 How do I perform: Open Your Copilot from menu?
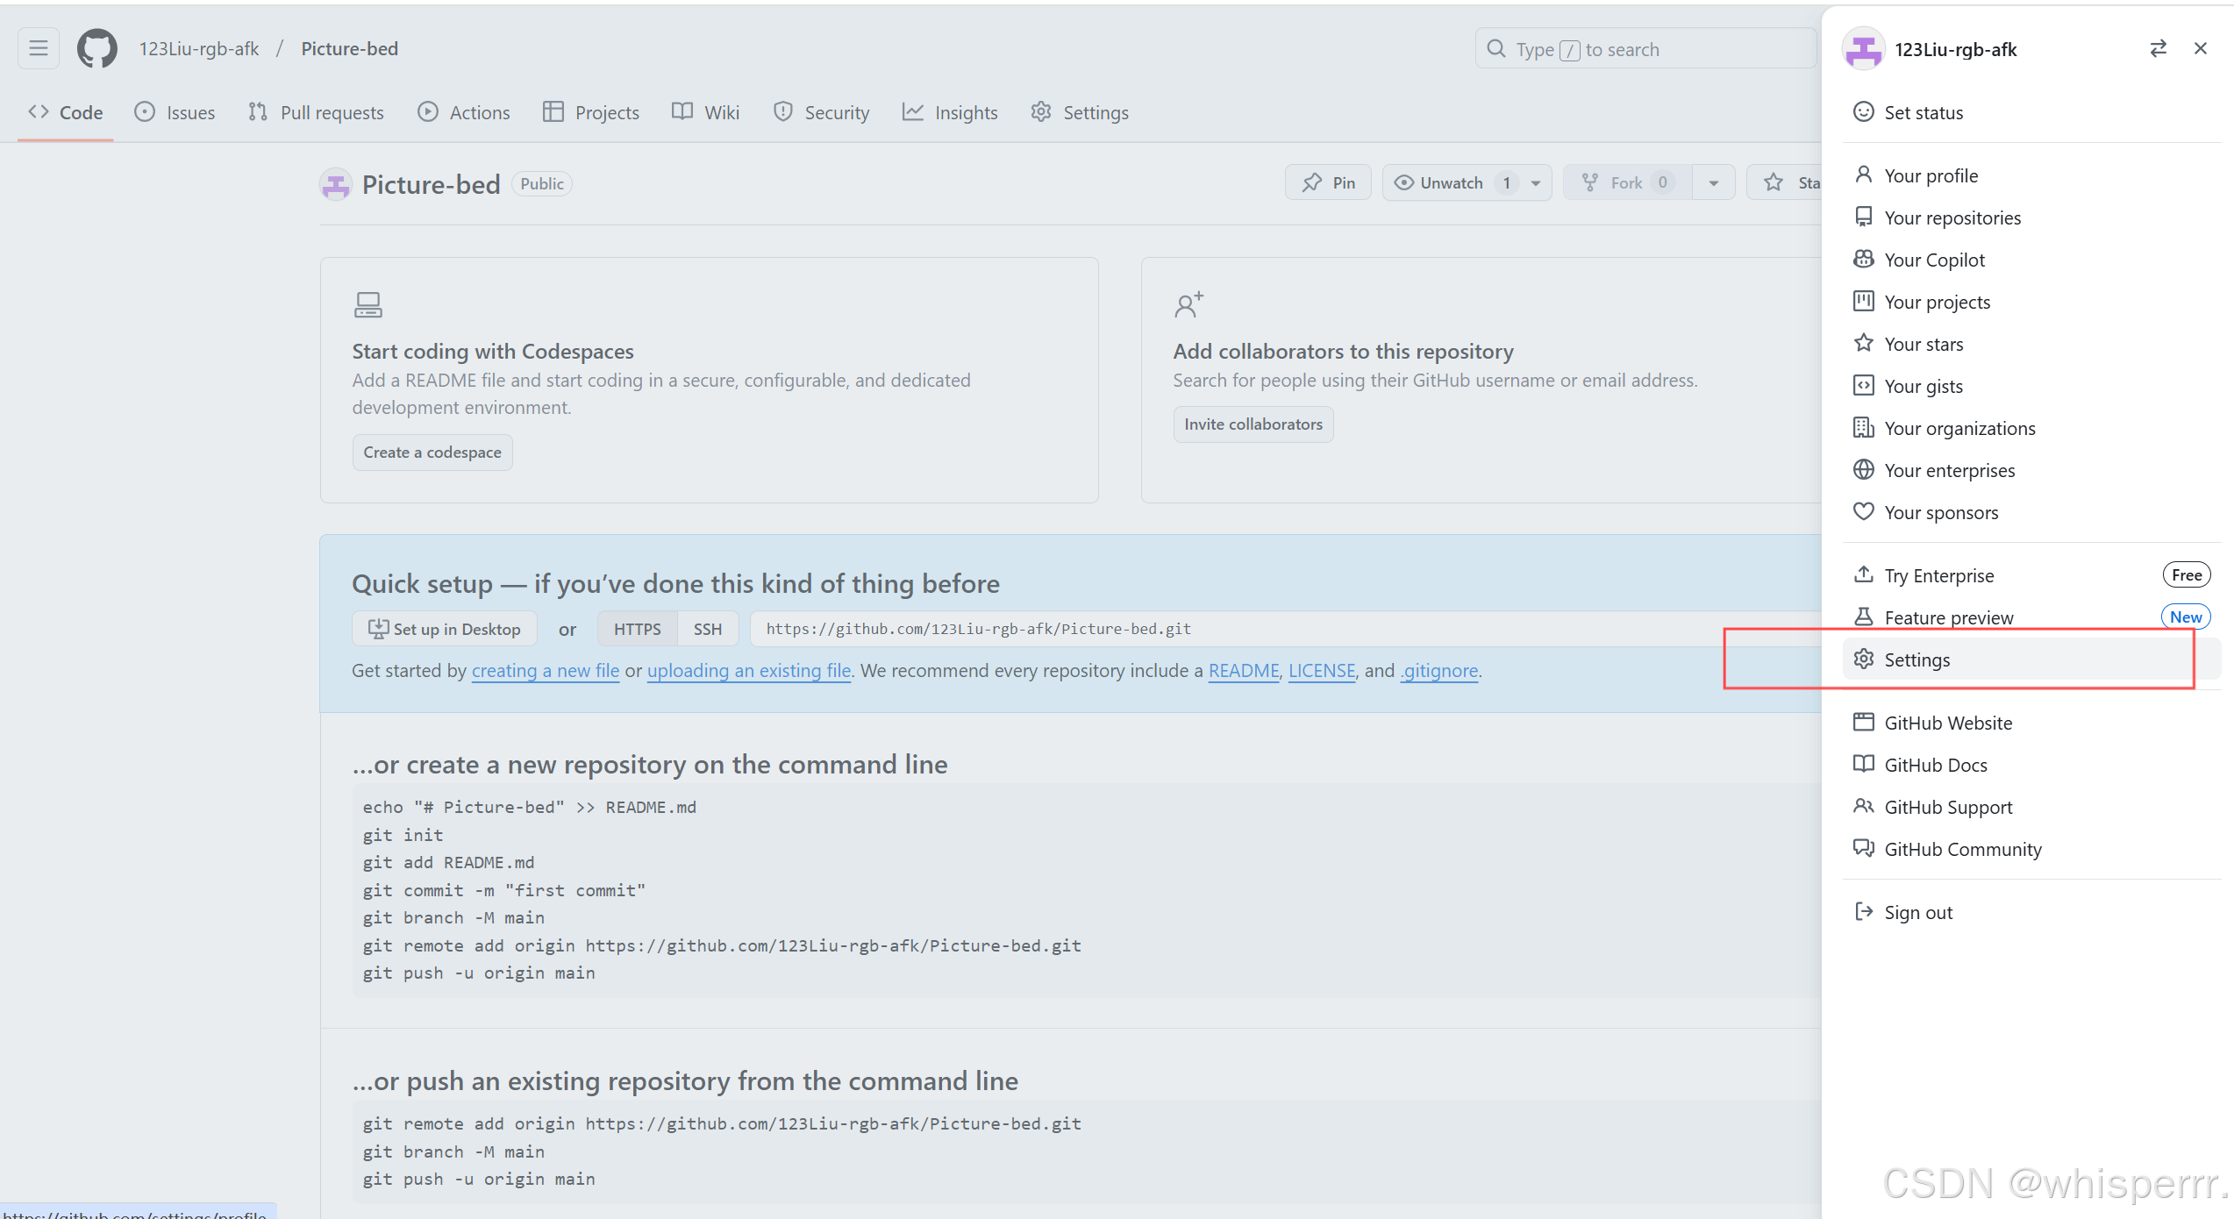pyautogui.click(x=1933, y=260)
